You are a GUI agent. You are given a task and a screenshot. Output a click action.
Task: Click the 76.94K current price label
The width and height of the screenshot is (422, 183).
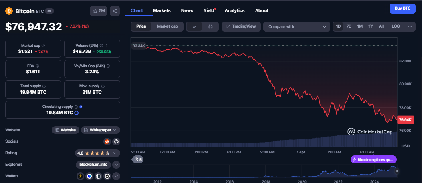[x=406, y=120]
